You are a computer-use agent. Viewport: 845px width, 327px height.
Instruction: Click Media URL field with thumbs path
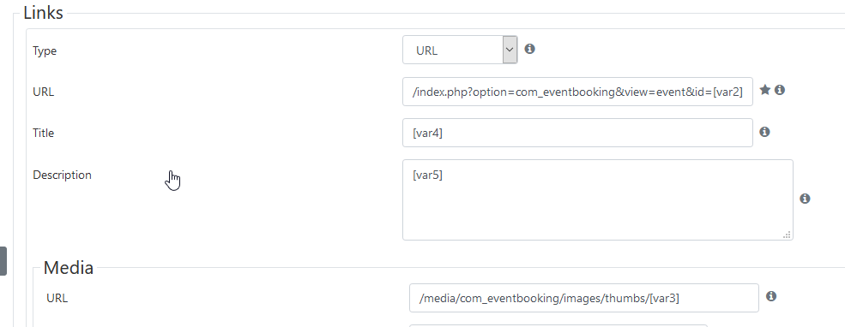coord(583,298)
